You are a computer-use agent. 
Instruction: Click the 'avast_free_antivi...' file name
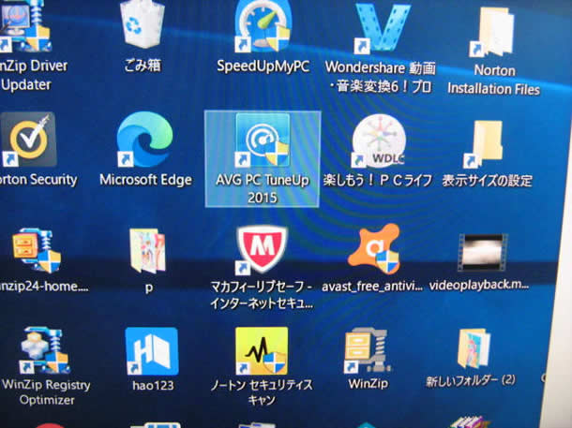tap(371, 287)
